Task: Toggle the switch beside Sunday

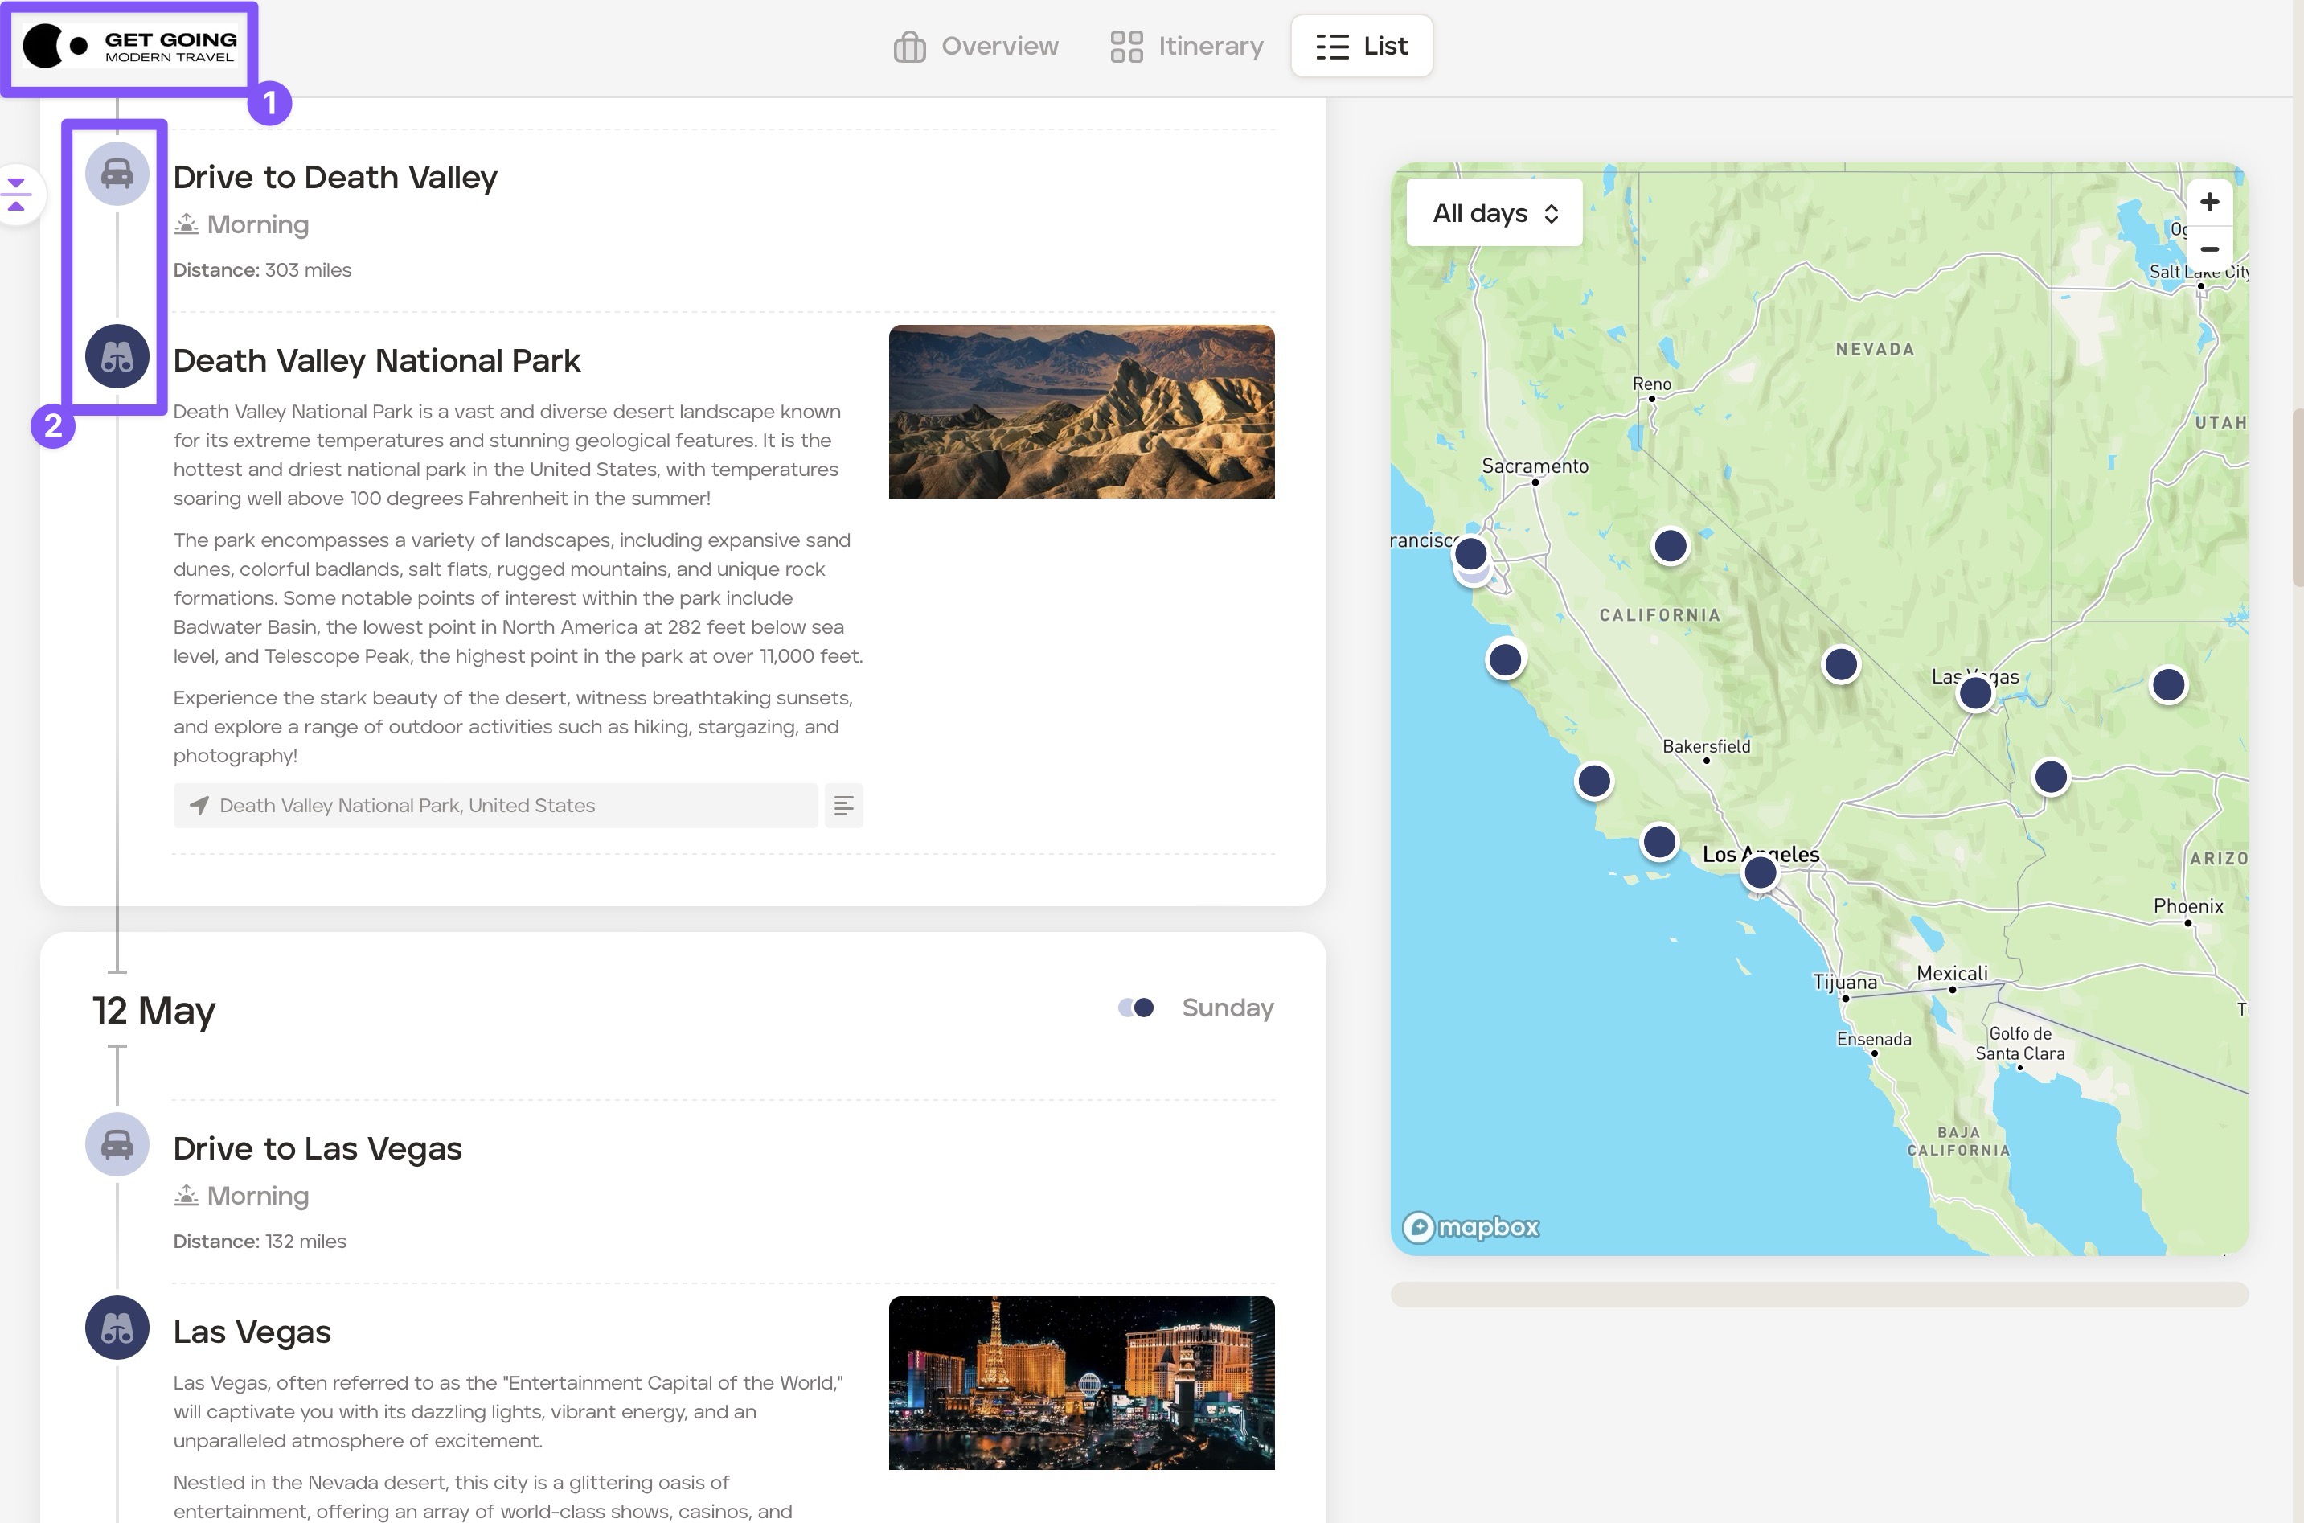Action: point(1135,1008)
